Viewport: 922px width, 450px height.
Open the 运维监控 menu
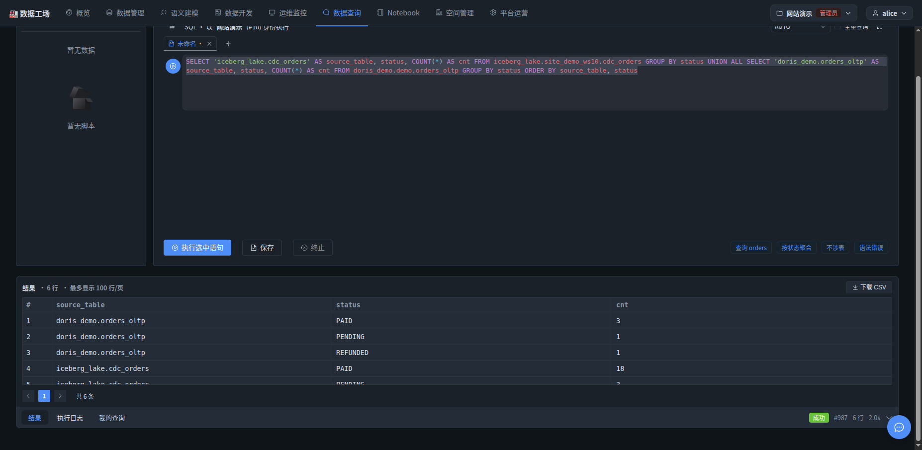[x=288, y=13]
